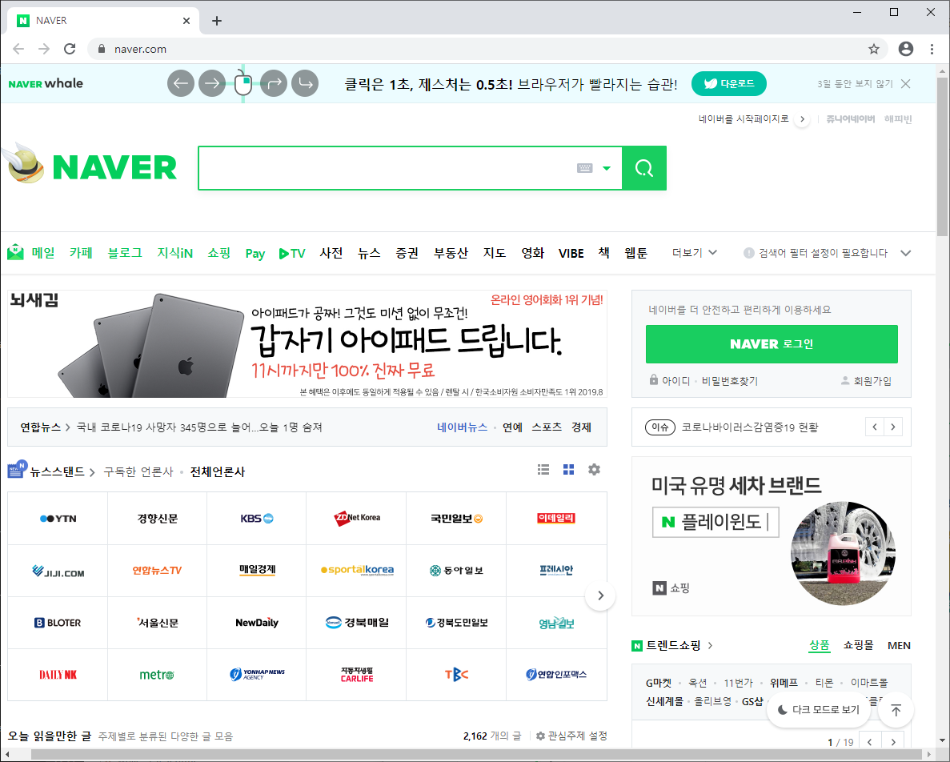Click the car wash product image
This screenshot has height=762, width=950.
pyautogui.click(x=844, y=553)
